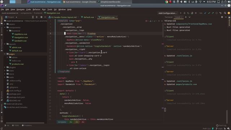This screenshot has height=130, width=231.
Task: Open Project panel gear settings
Action: point(42,17)
